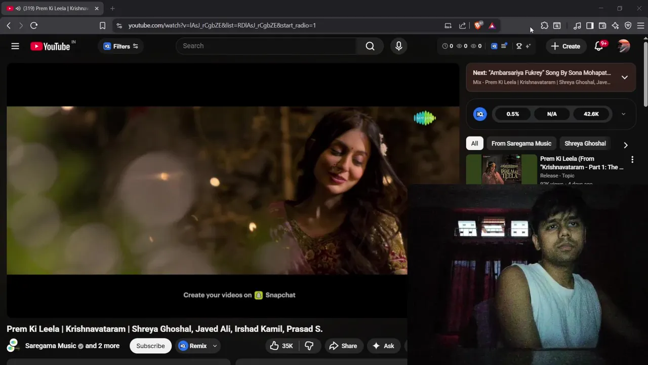Click the 42.6K stat pill
Viewport: 648px width, 365px height.
click(x=591, y=114)
